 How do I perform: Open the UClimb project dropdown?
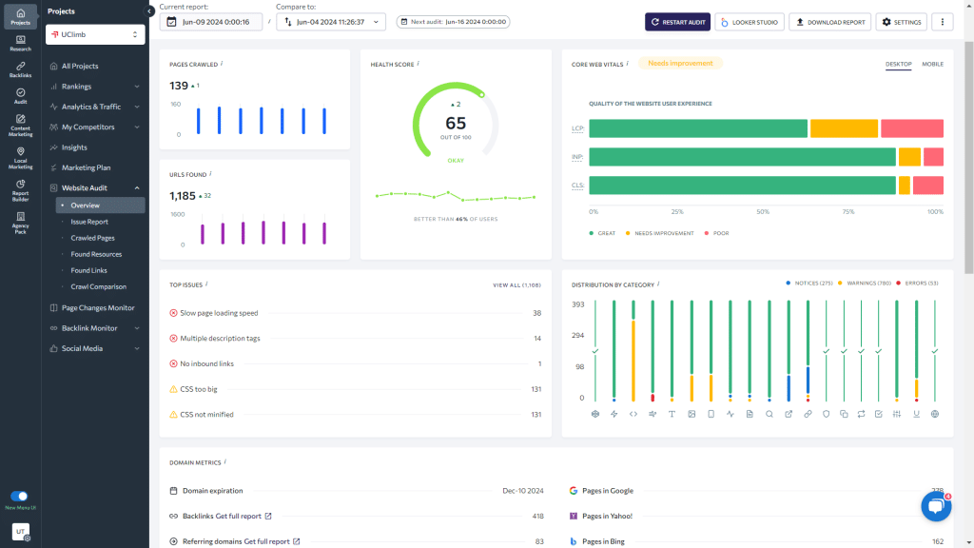(x=95, y=33)
